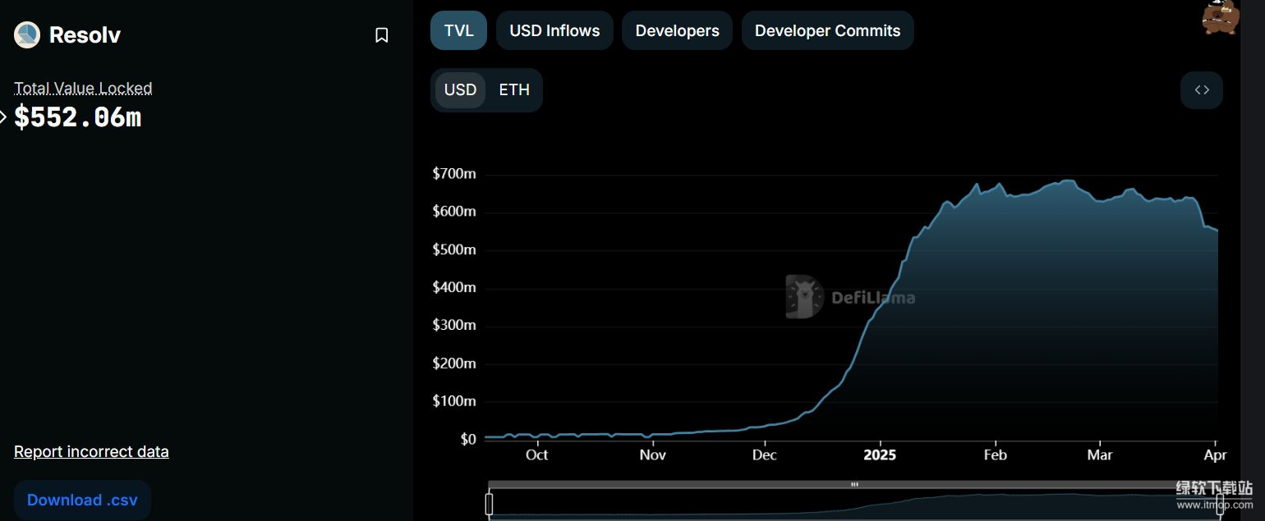The image size is (1265, 521).
Task: Click the Nov label on the x-axis
Action: [652, 455]
